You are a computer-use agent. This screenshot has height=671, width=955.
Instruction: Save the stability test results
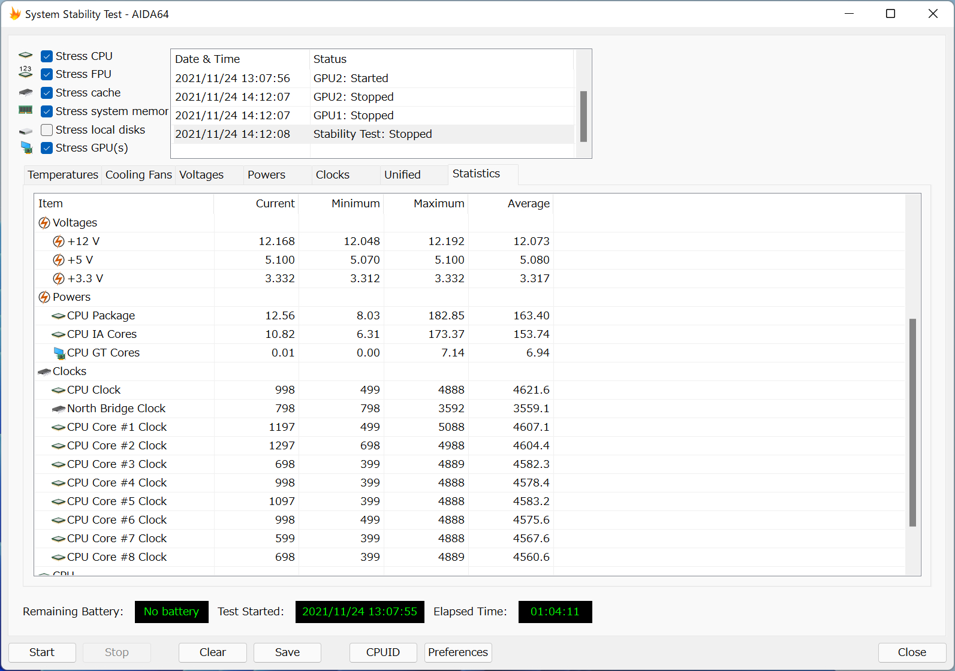point(287,652)
